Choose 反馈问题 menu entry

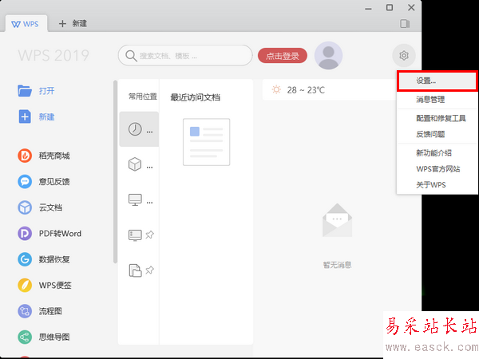(437, 134)
